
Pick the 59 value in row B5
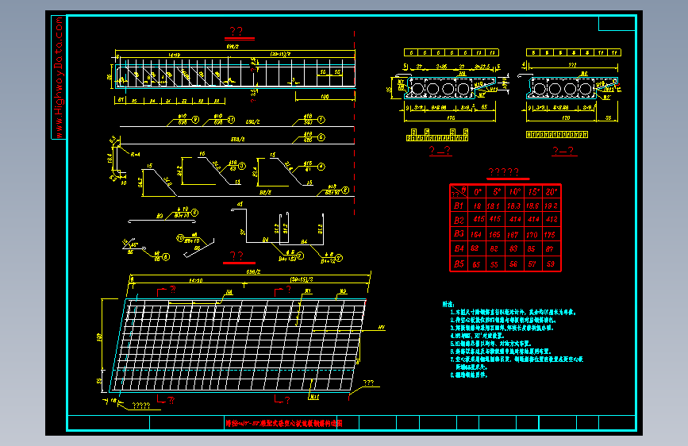pyautogui.click(x=551, y=264)
